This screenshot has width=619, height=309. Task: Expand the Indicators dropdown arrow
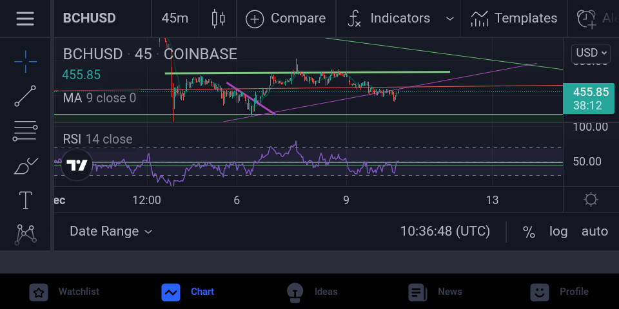(449, 19)
